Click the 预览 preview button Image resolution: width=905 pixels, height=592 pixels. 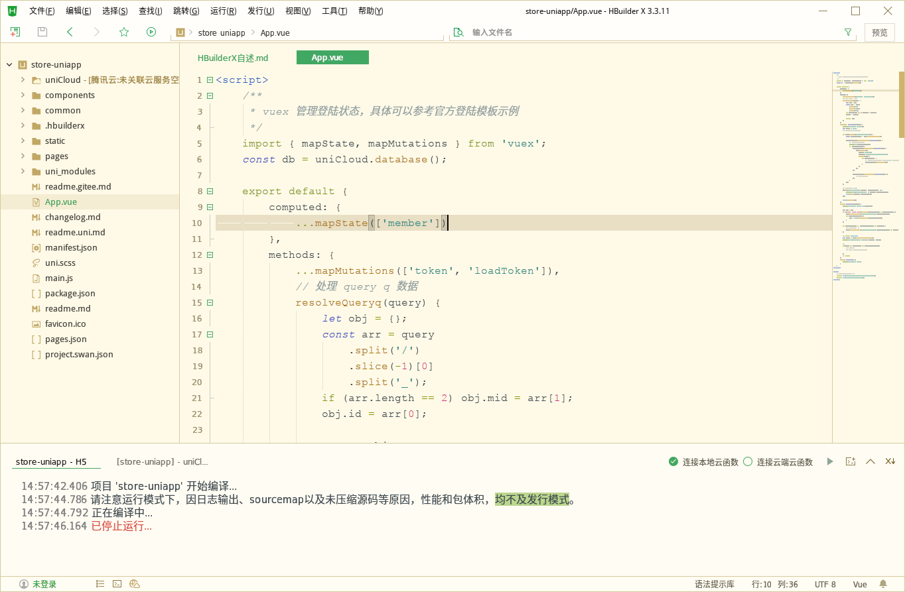pos(879,32)
